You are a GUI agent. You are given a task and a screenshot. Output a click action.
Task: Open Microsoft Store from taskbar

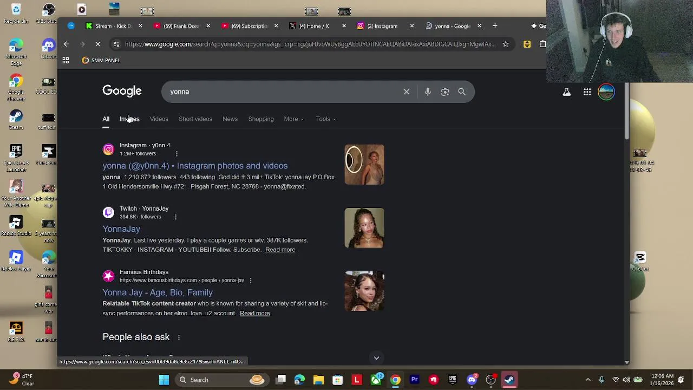[337, 380]
